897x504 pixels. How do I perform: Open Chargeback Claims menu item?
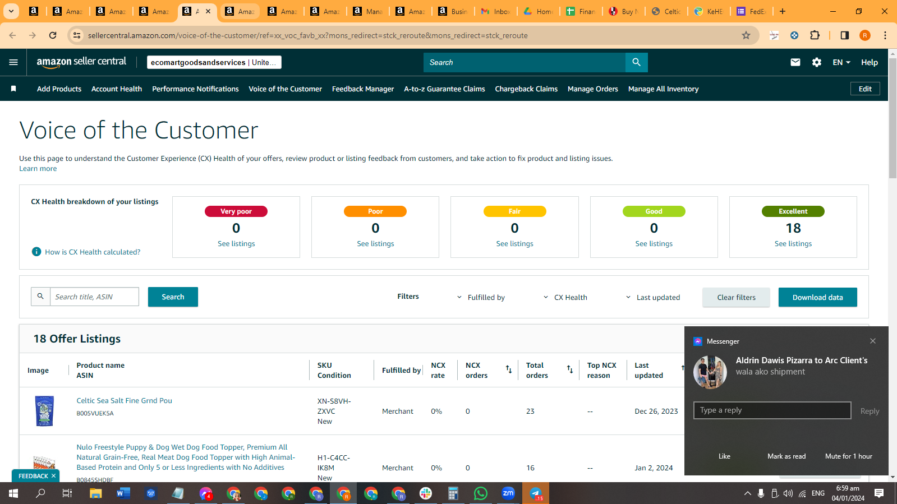tap(526, 89)
